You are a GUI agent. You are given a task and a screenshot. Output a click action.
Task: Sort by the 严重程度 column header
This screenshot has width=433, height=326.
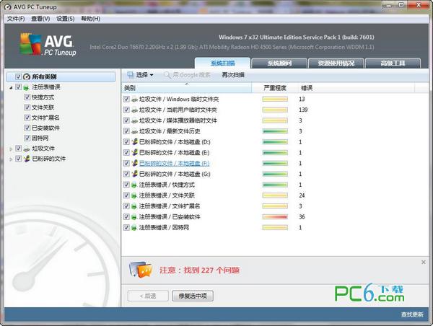275,88
